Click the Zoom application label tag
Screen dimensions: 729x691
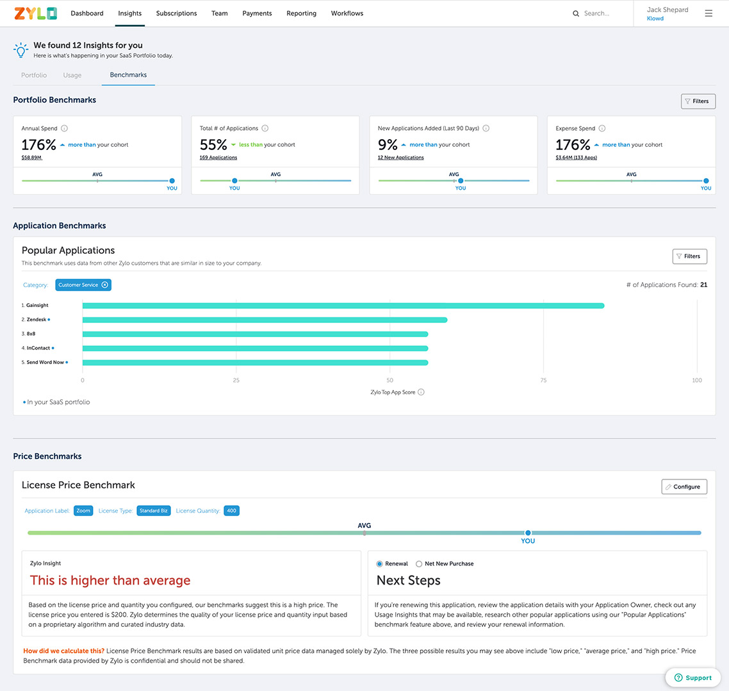[83, 511]
